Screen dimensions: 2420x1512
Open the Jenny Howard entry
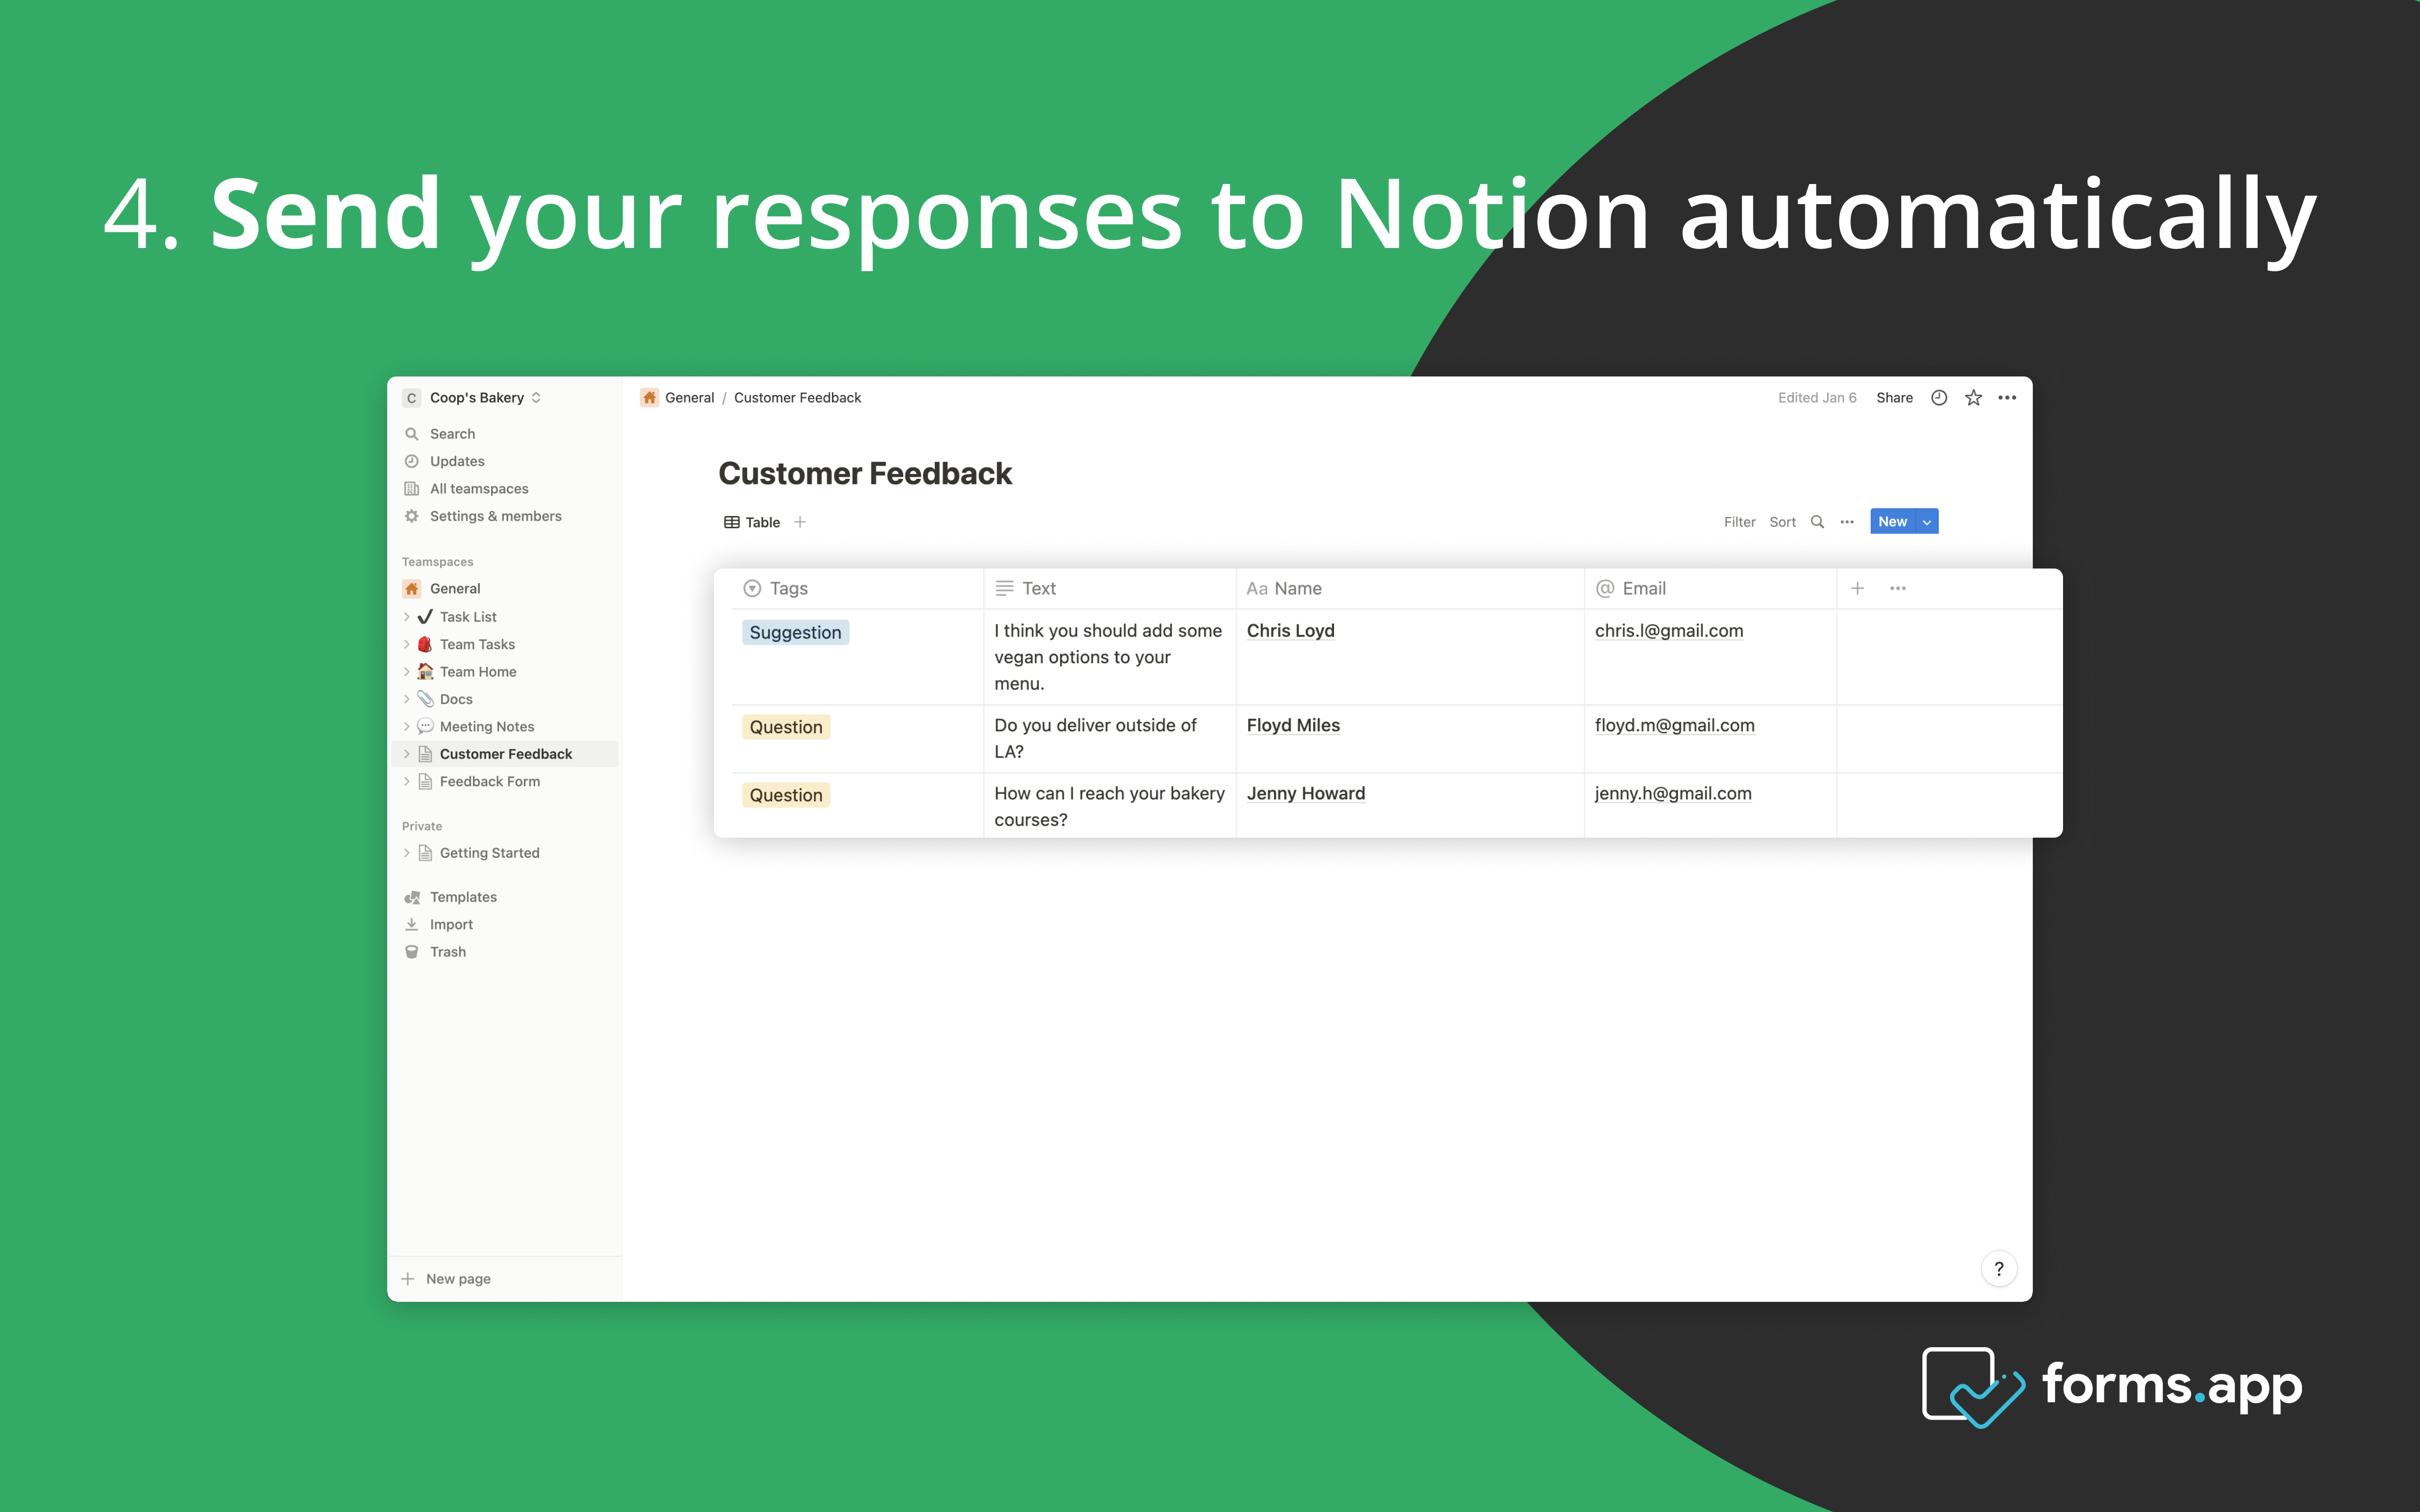[1305, 793]
